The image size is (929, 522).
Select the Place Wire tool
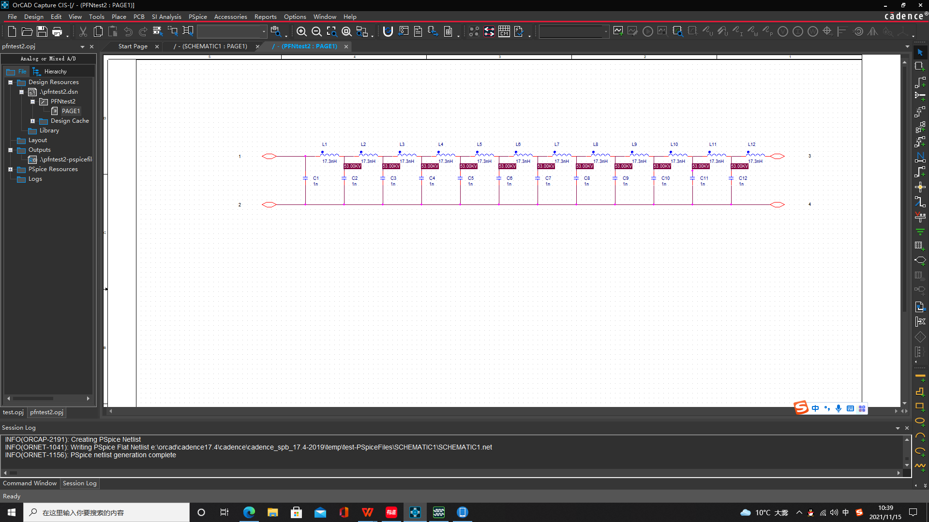[920, 82]
